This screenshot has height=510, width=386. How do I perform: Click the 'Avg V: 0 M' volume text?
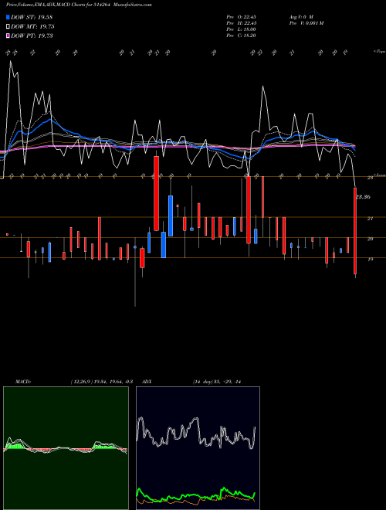301,16
